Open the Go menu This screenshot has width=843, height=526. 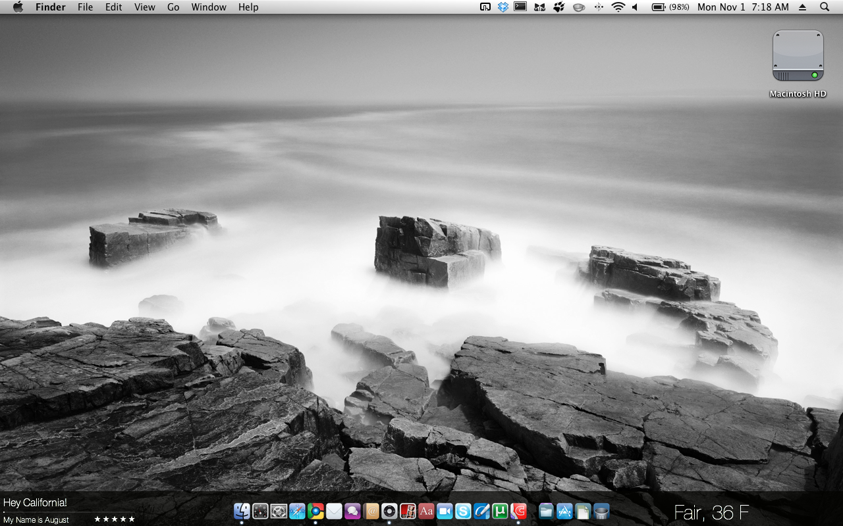click(173, 7)
